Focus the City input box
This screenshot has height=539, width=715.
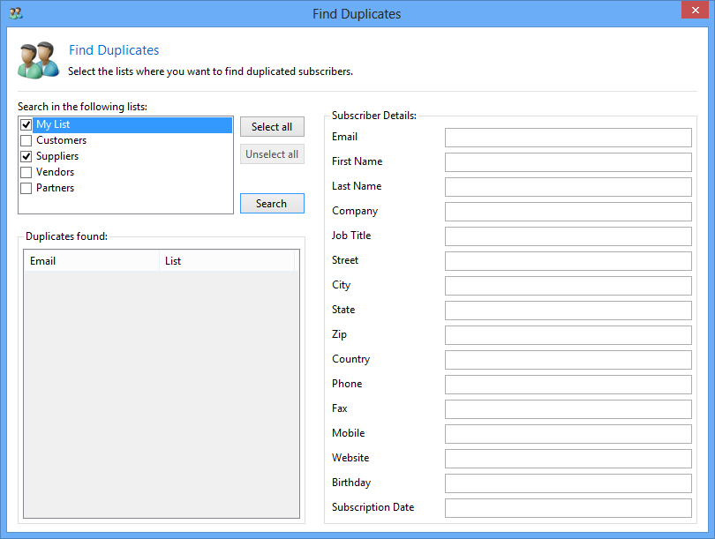click(x=568, y=286)
